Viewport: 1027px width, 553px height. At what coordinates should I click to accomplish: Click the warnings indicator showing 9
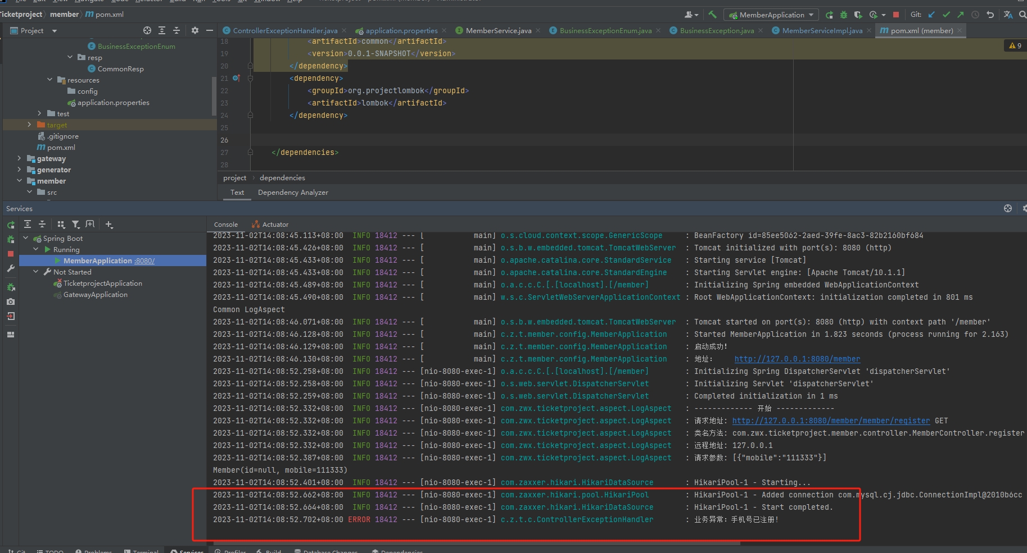1015,45
